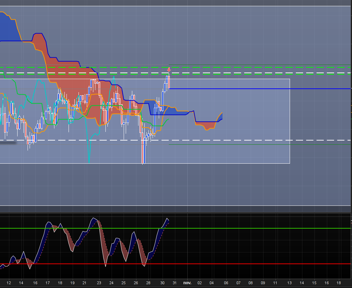
Task: Click date label 06 on time axis
Action: point(226,283)
